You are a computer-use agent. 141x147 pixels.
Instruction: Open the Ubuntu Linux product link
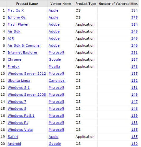tap(19, 80)
